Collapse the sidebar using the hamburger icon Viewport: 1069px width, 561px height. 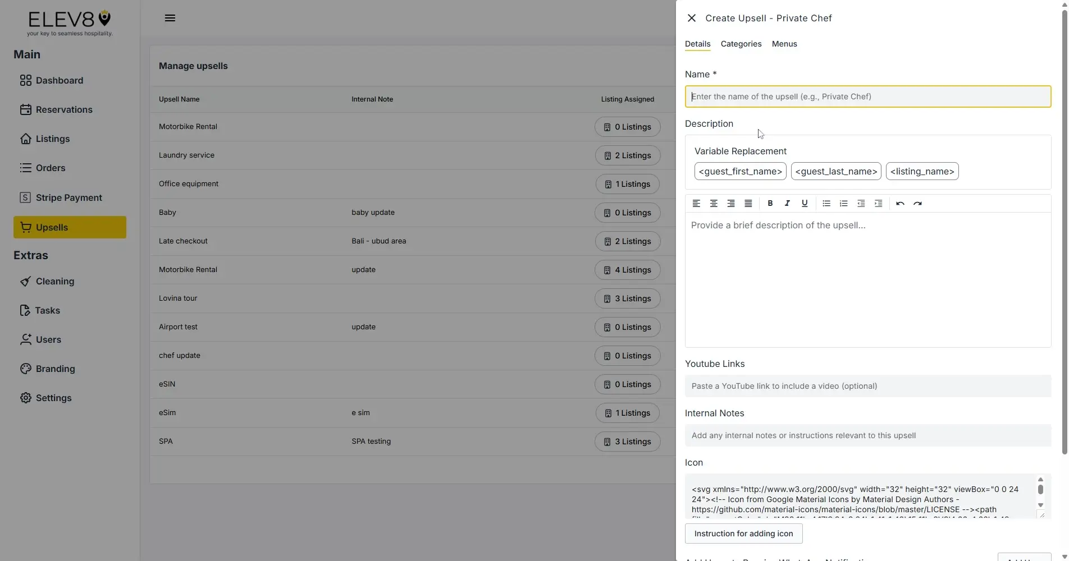(x=170, y=17)
